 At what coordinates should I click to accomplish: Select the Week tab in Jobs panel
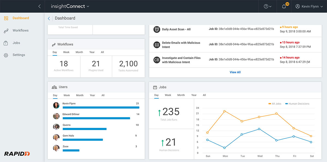coord(168,95)
